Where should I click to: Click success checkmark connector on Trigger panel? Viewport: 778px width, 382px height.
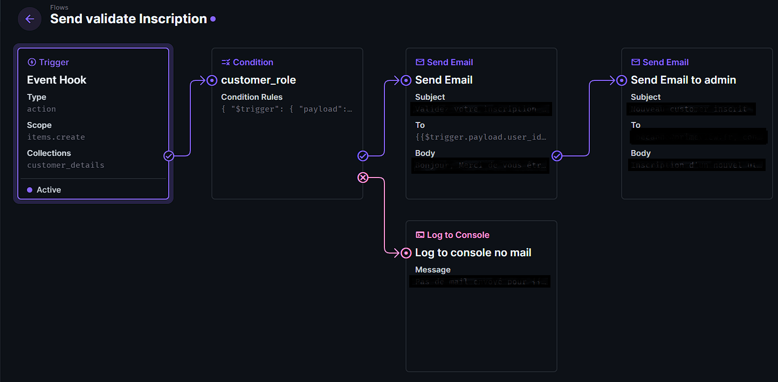coord(169,156)
